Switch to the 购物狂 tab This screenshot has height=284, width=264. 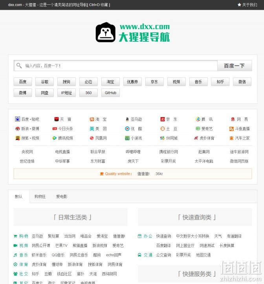[40, 196]
